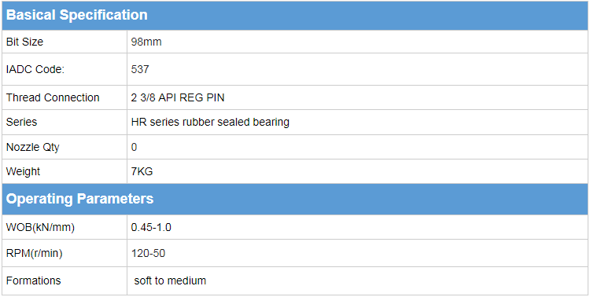This screenshot has width=590, height=297.
Task: Select the Formations label cell
Action: pos(65,280)
